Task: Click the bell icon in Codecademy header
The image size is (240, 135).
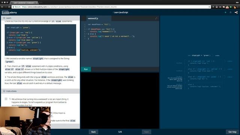Action: pos(231,12)
